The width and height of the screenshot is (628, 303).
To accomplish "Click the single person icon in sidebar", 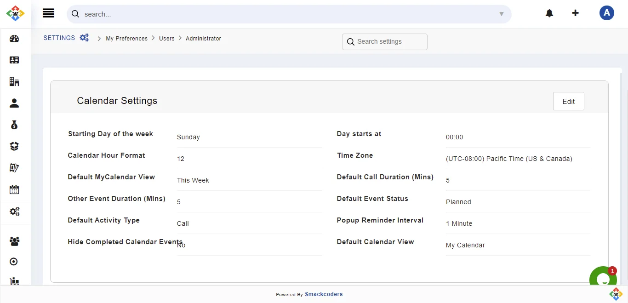I will click(14, 103).
